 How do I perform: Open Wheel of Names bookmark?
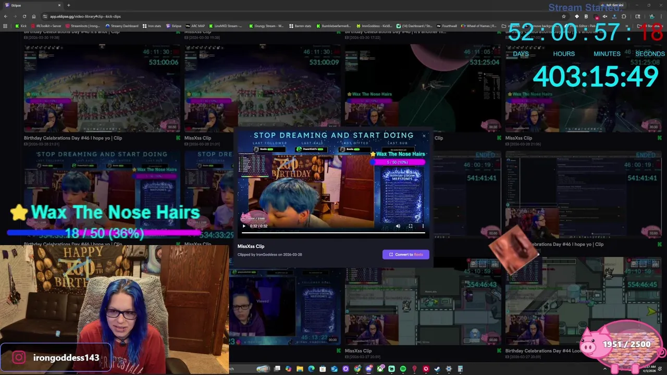(x=478, y=26)
